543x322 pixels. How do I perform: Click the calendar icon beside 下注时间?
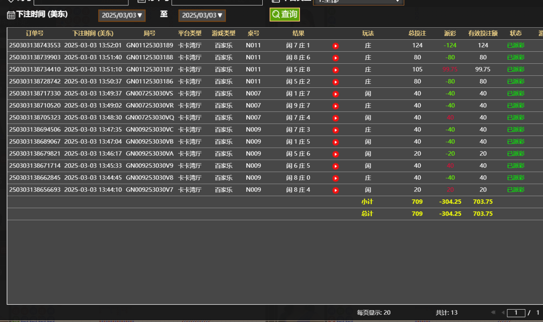(x=11, y=15)
